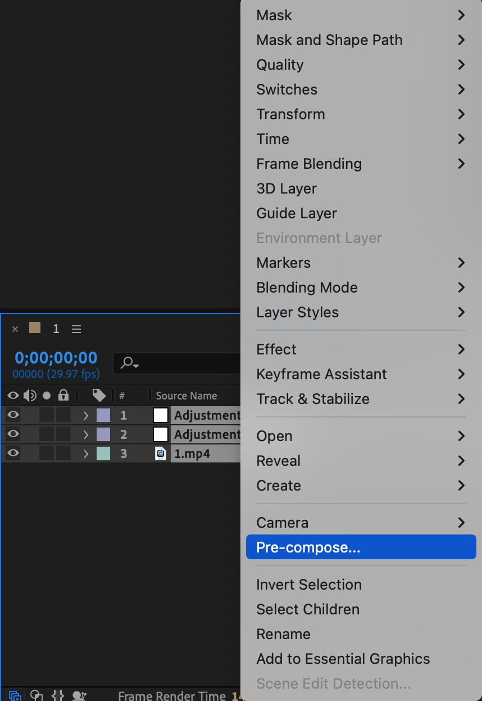Expand layer 3 (1.mp4) properties arrow
This screenshot has height=701, width=482.
coord(86,454)
